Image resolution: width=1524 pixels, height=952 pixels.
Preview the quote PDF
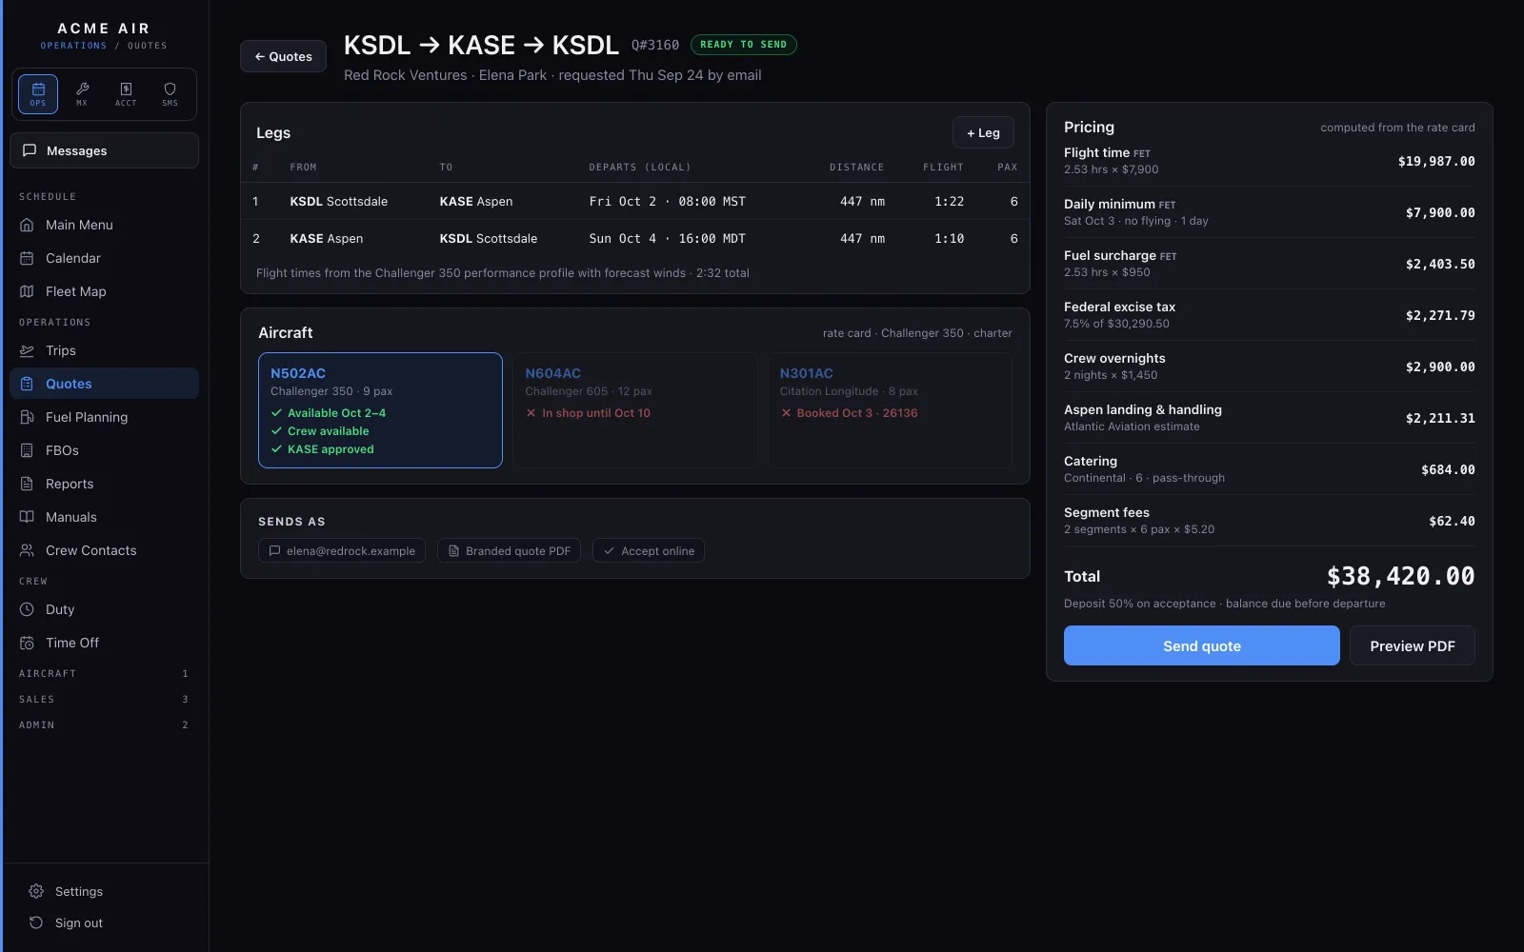[1413, 645]
